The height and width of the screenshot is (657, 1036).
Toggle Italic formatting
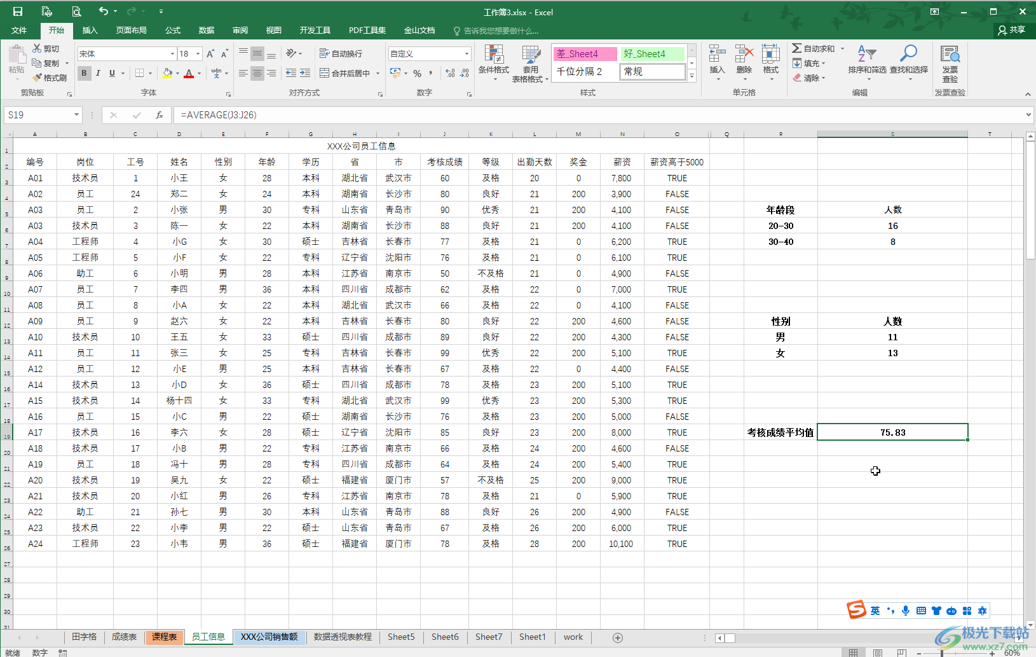pyautogui.click(x=98, y=73)
